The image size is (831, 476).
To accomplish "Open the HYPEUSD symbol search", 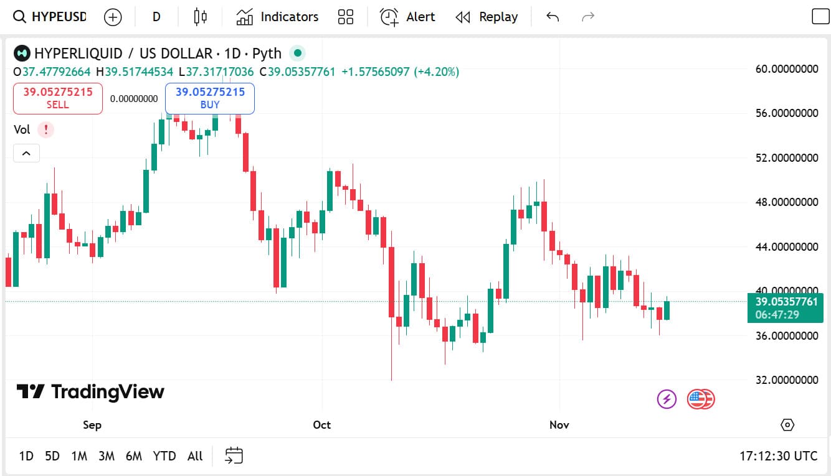I will [51, 17].
